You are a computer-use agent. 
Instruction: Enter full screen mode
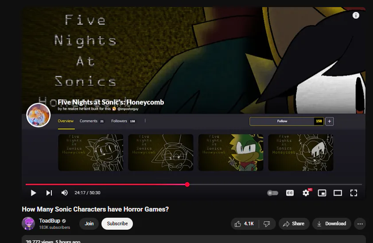click(x=354, y=193)
